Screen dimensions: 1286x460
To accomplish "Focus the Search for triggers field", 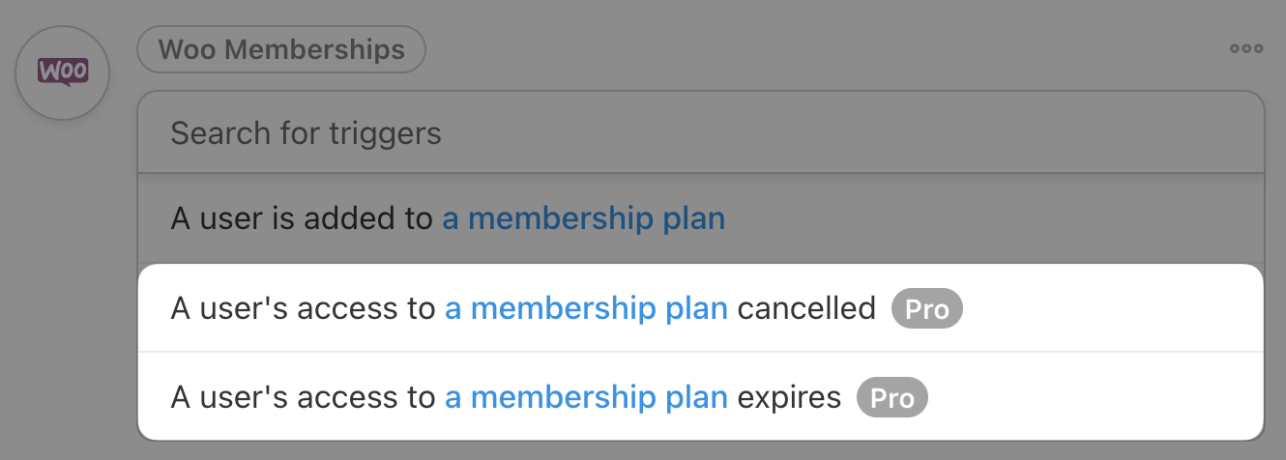I will click(x=700, y=132).
